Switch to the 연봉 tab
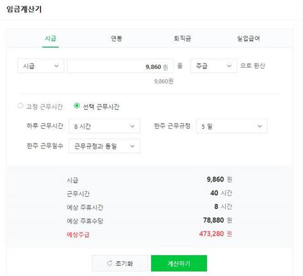The height and width of the screenshot is (276, 303). (116, 38)
